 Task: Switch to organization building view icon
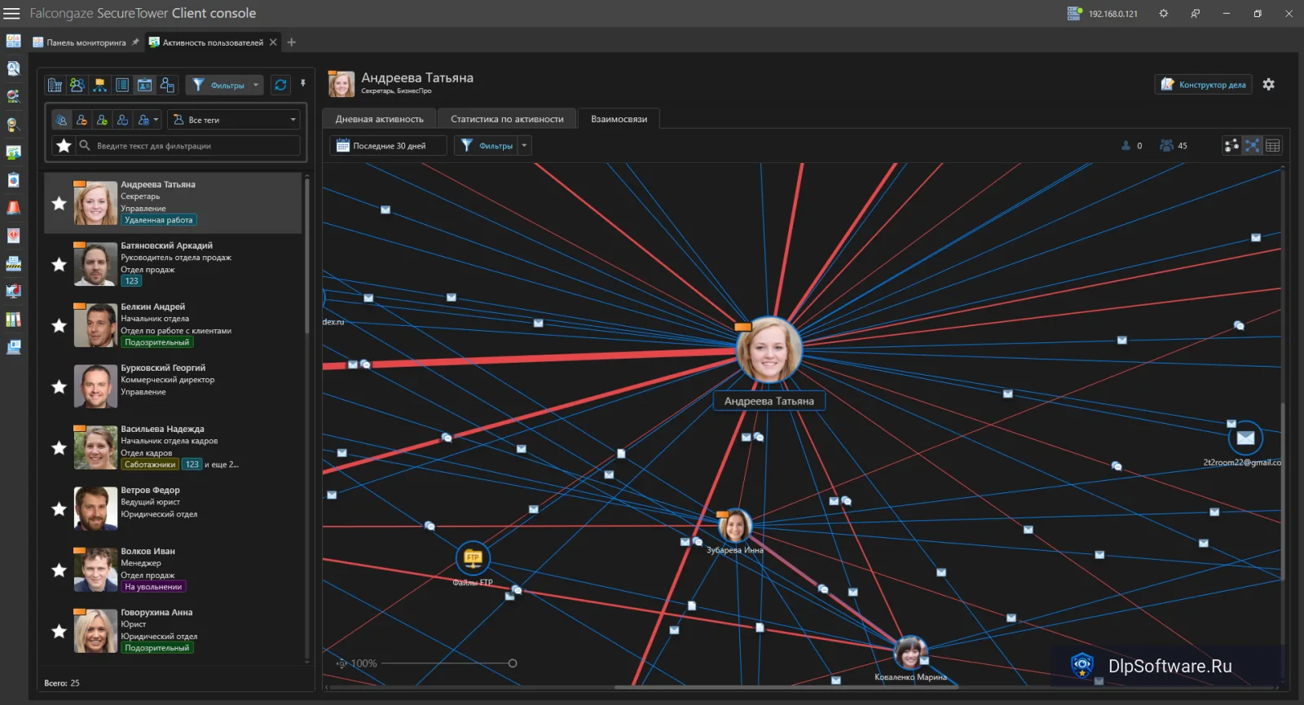click(55, 85)
